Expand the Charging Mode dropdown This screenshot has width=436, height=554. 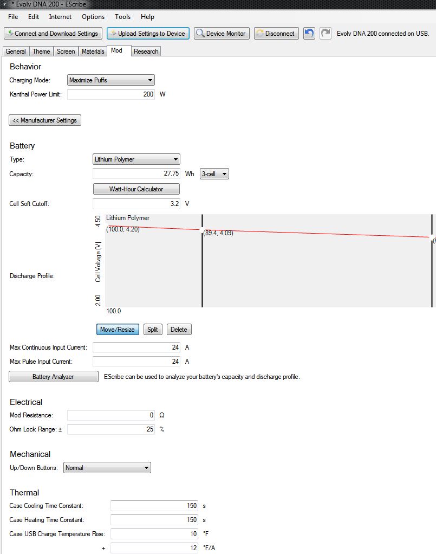pos(111,80)
